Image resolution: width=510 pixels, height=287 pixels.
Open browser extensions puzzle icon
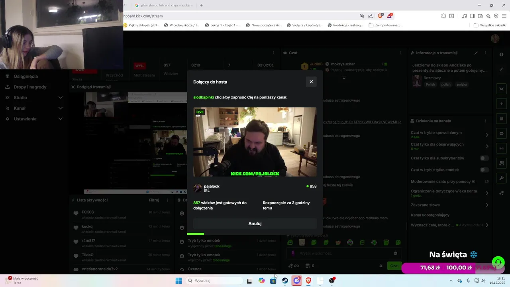point(443,16)
